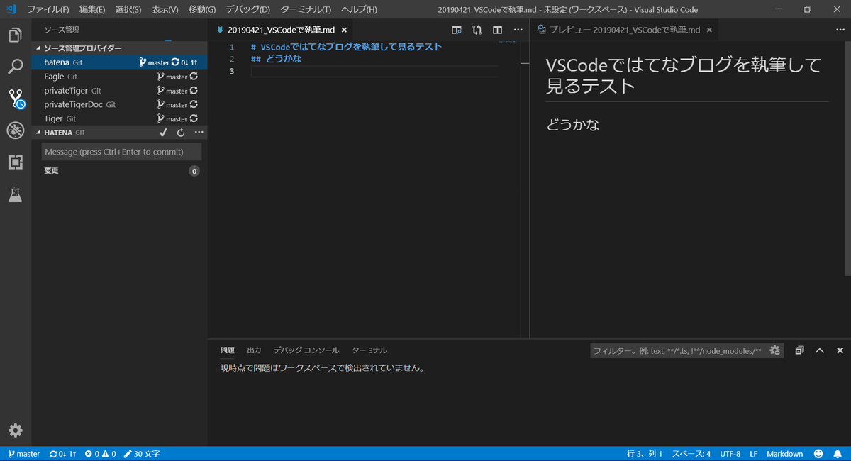Image resolution: width=851 pixels, height=461 pixels.
Task: Expand the 変更 changes list
Action: coord(50,170)
